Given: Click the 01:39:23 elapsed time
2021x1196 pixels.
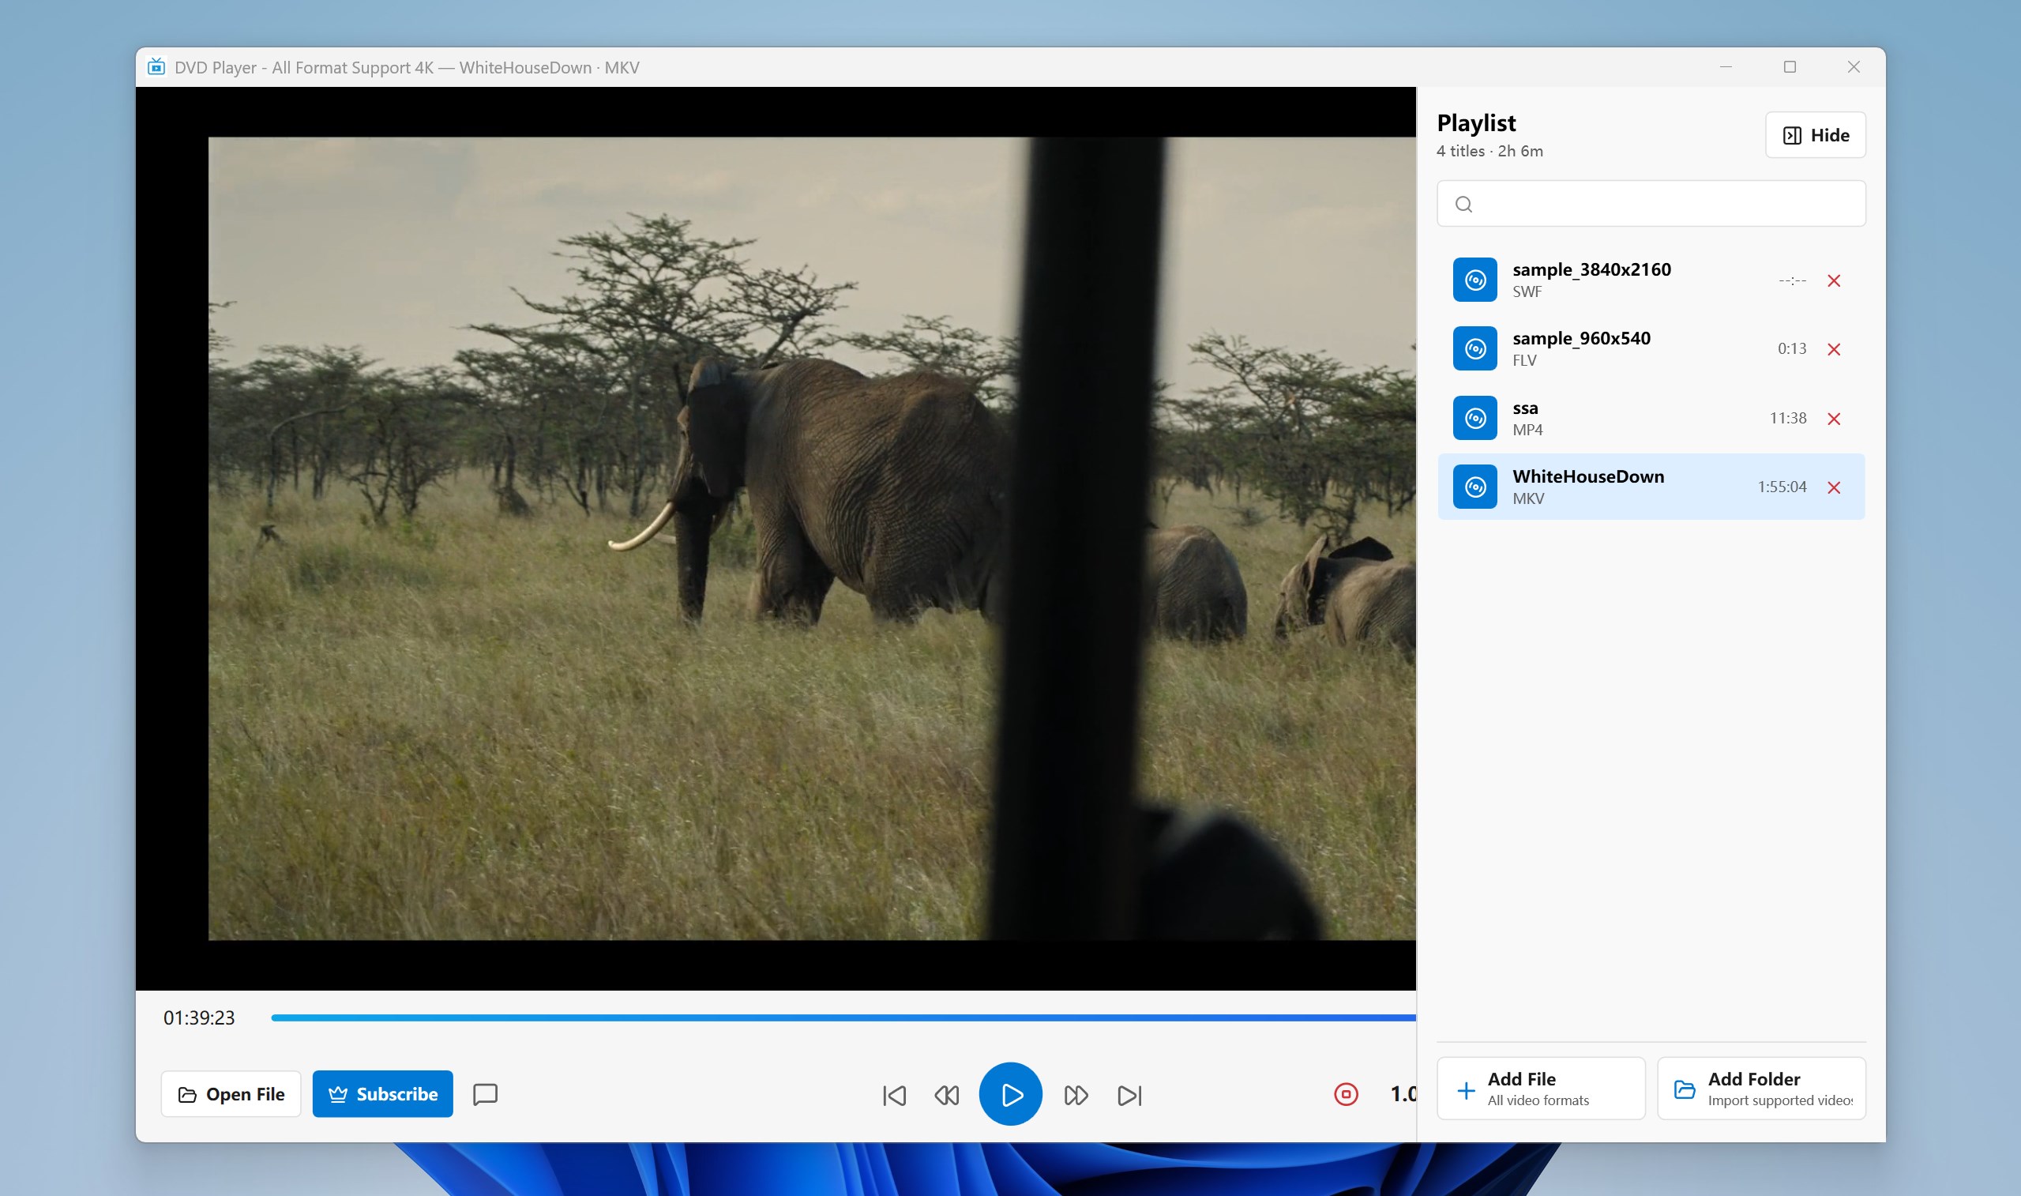Looking at the screenshot, I should click(x=199, y=1018).
